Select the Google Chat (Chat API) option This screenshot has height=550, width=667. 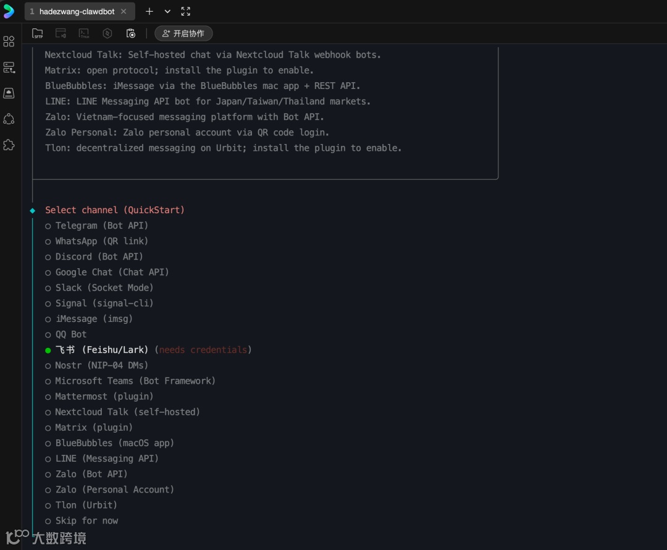pos(107,273)
